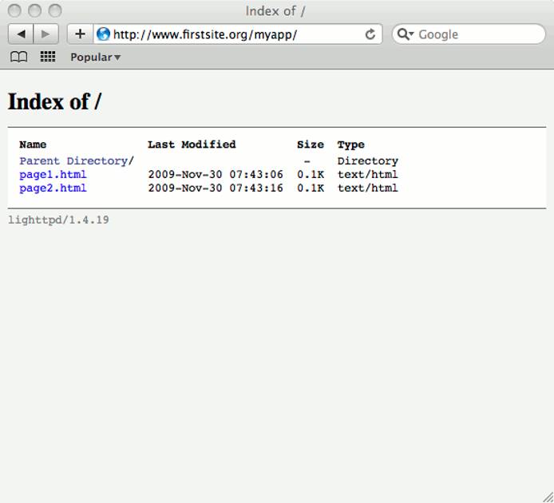Open the Parent Directory link
The width and height of the screenshot is (554, 503).
(x=73, y=160)
